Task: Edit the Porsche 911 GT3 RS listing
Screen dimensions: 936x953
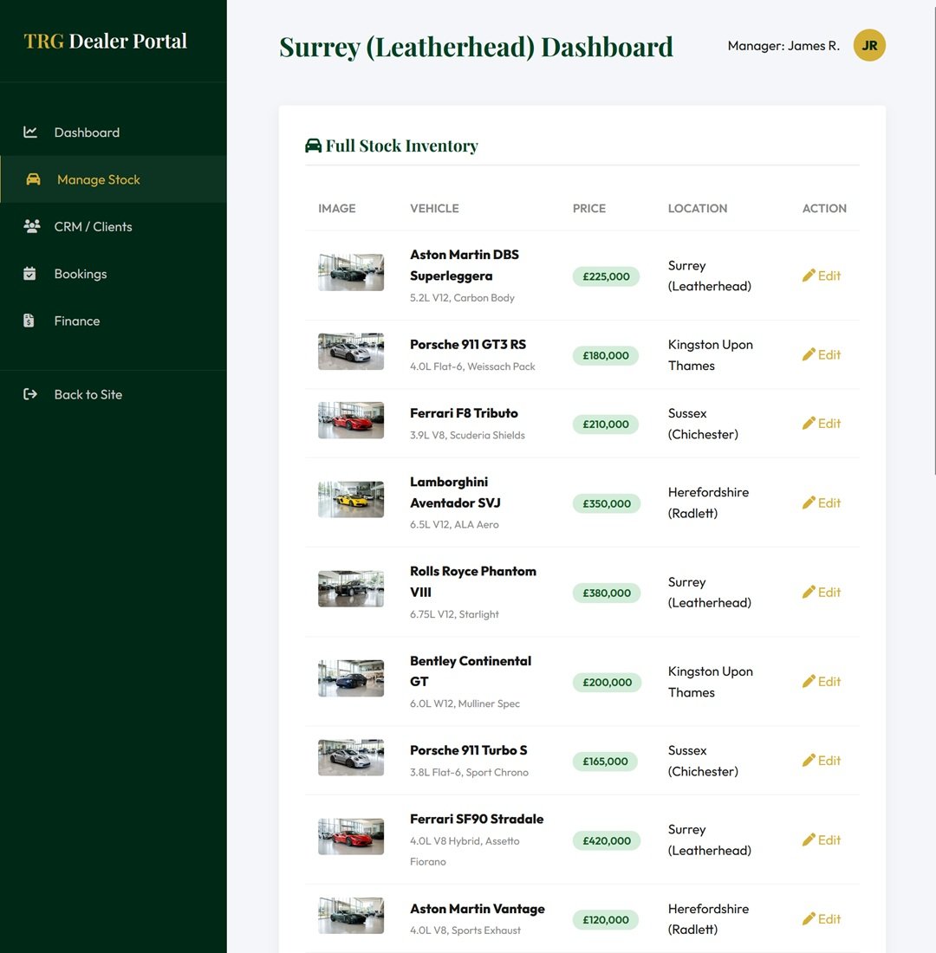Action: tap(822, 355)
